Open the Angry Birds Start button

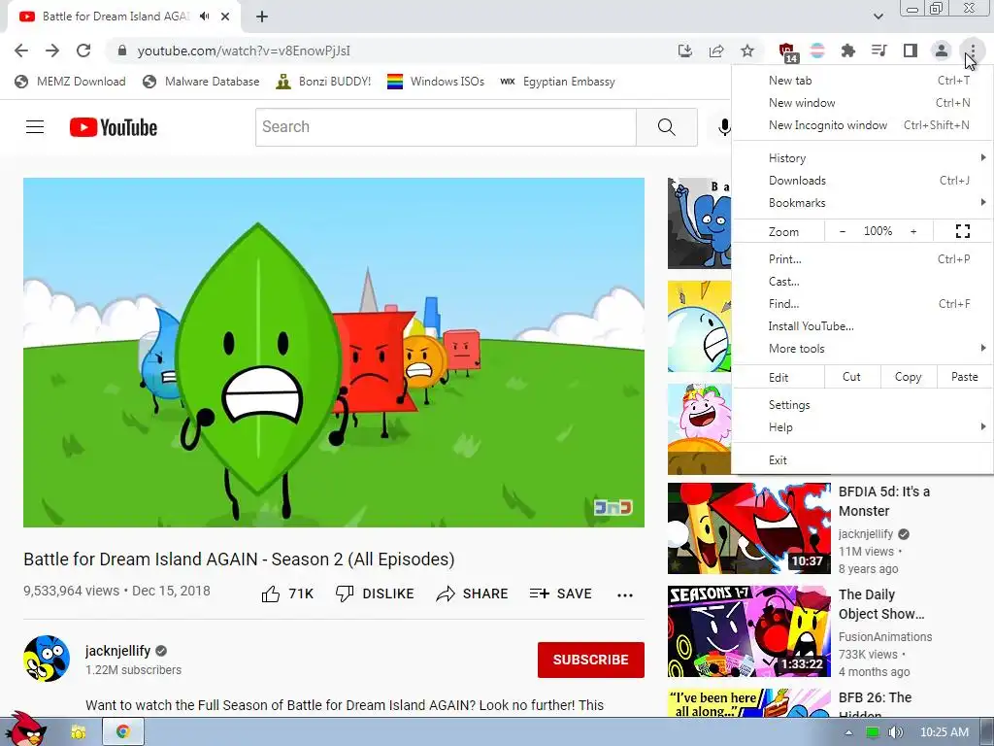coord(24,729)
